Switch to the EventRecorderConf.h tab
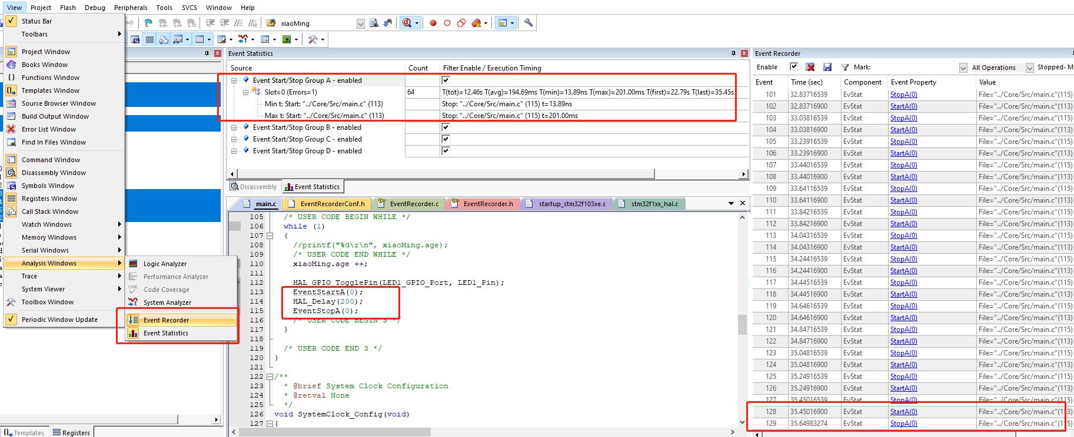 (327, 204)
